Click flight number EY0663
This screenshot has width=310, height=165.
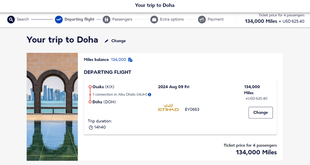click(192, 109)
